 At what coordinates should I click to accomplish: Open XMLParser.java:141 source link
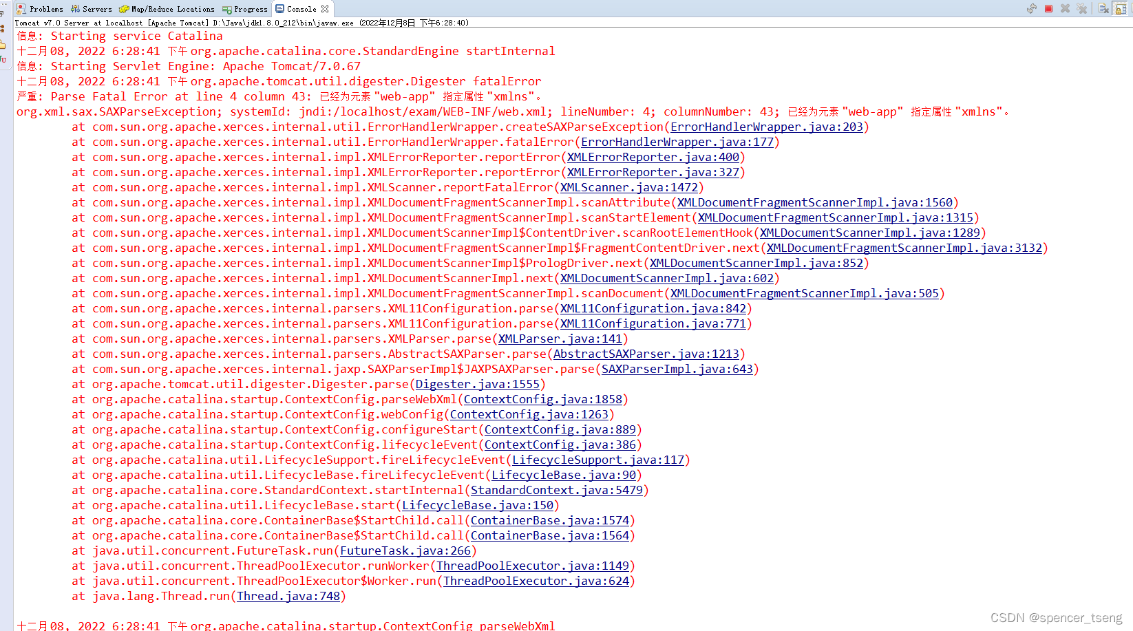pos(560,339)
